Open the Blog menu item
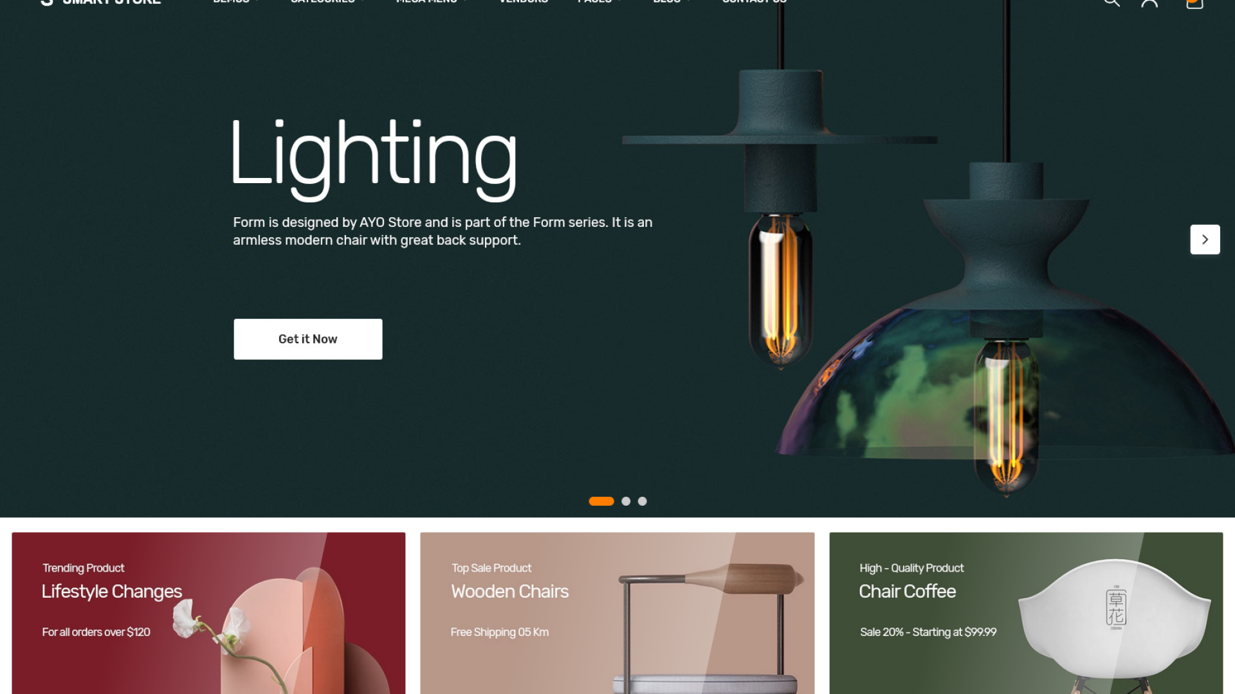The image size is (1235, 694). point(672,1)
